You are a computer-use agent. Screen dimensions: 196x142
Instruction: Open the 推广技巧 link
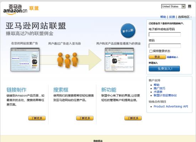pyautogui.click(x=159, y=88)
